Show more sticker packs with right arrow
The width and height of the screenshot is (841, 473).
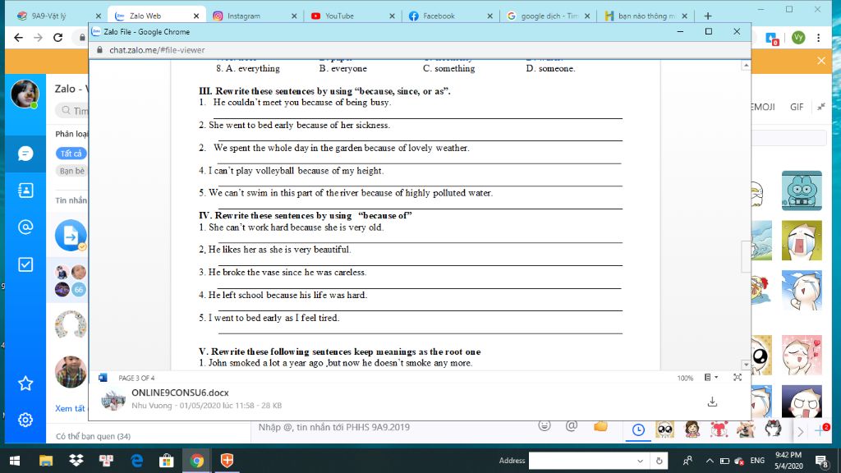(800, 431)
